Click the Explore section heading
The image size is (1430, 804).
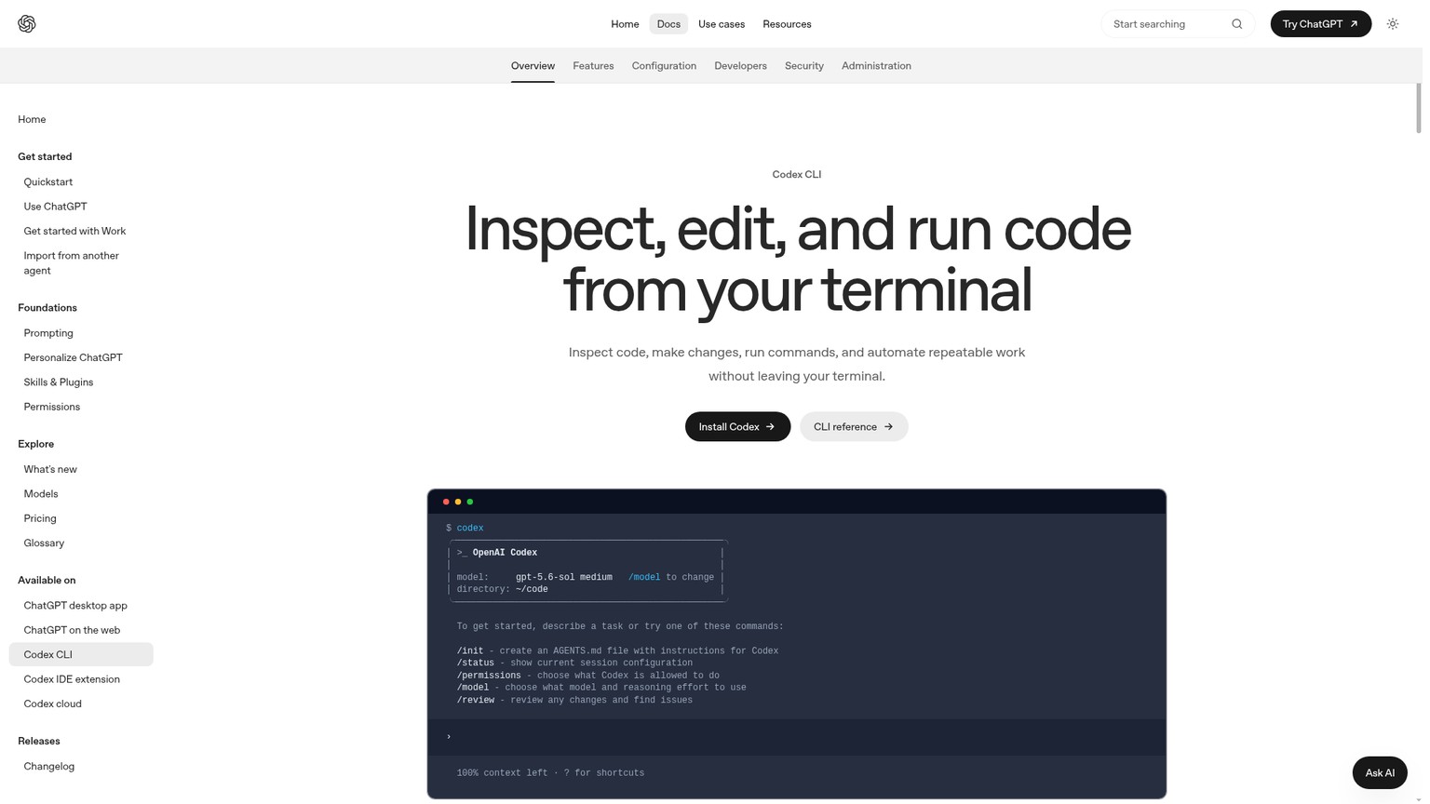click(x=35, y=444)
